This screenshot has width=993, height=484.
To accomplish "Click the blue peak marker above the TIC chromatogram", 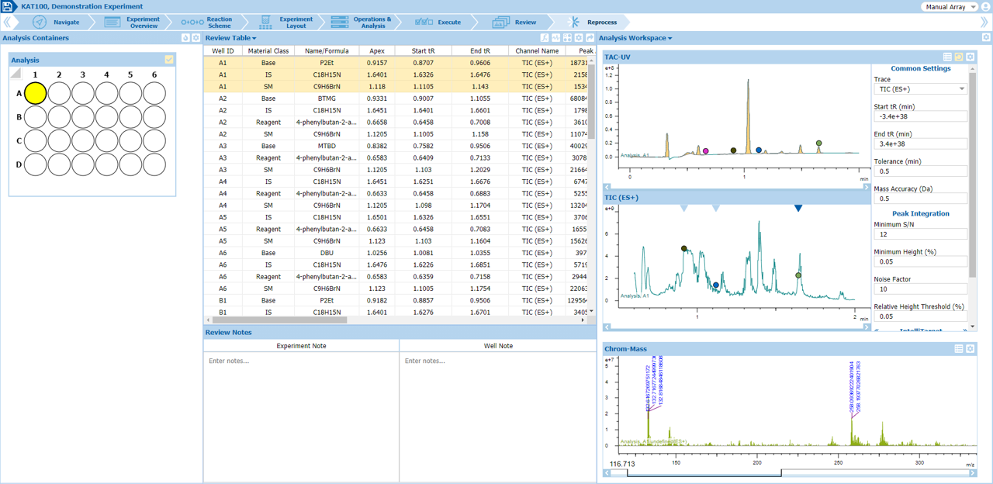I will tap(798, 208).
